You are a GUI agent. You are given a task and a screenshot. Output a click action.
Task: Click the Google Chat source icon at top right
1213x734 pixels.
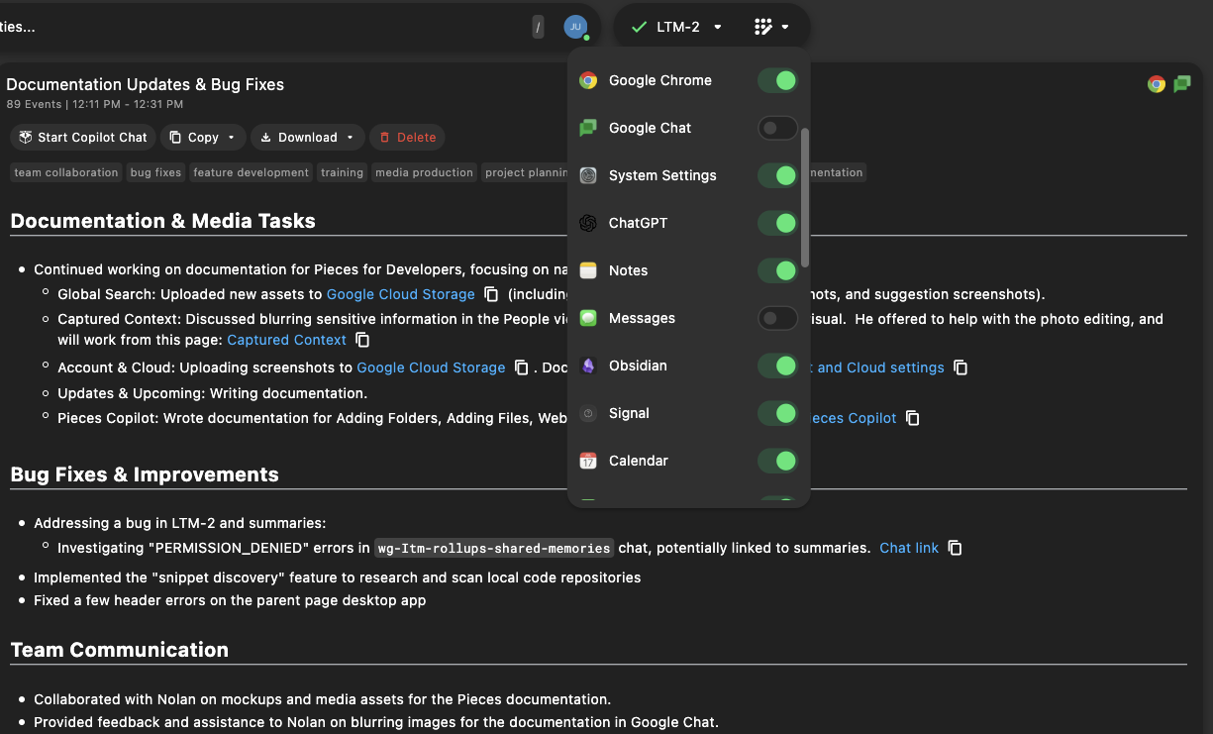pos(1181,84)
